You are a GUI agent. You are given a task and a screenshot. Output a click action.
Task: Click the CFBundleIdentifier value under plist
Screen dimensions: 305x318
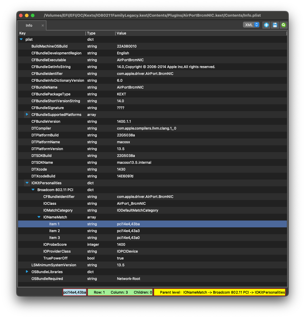coord(145,74)
